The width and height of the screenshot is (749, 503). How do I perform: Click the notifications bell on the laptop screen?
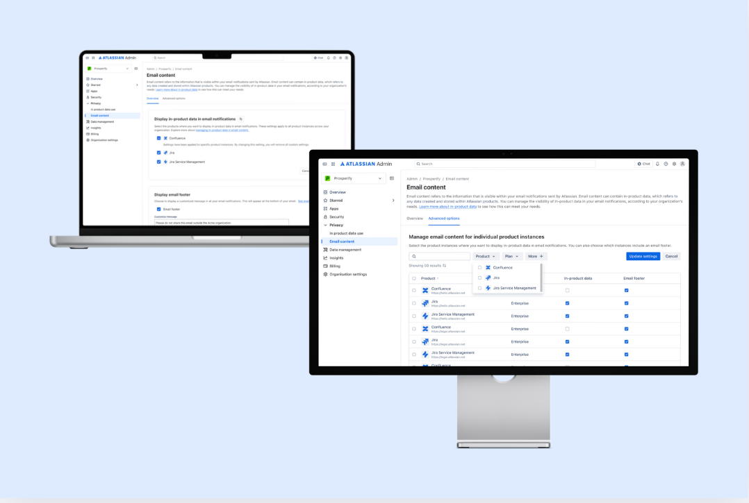tap(328, 58)
